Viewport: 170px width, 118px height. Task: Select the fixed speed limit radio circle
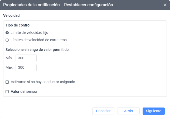7,33
